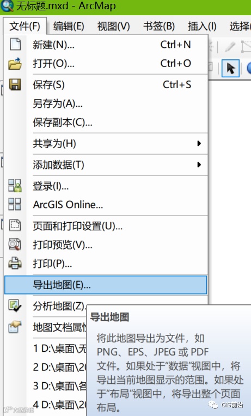Click the ArcGIS Online grid icon

click(x=15, y=204)
